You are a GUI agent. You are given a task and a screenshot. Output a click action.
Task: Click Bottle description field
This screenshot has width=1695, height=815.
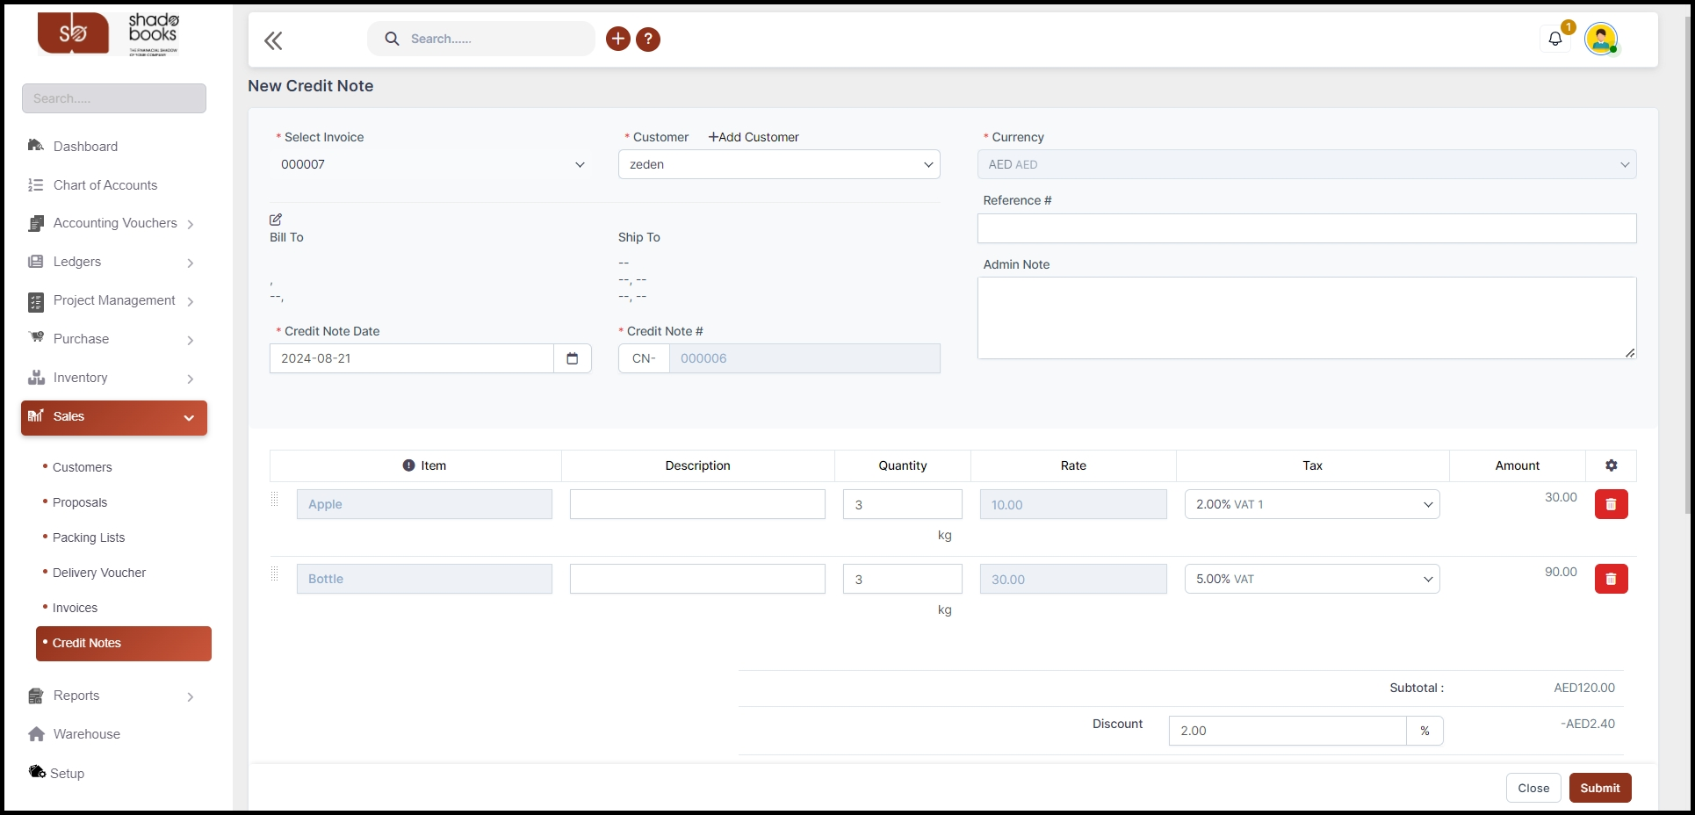click(x=697, y=579)
